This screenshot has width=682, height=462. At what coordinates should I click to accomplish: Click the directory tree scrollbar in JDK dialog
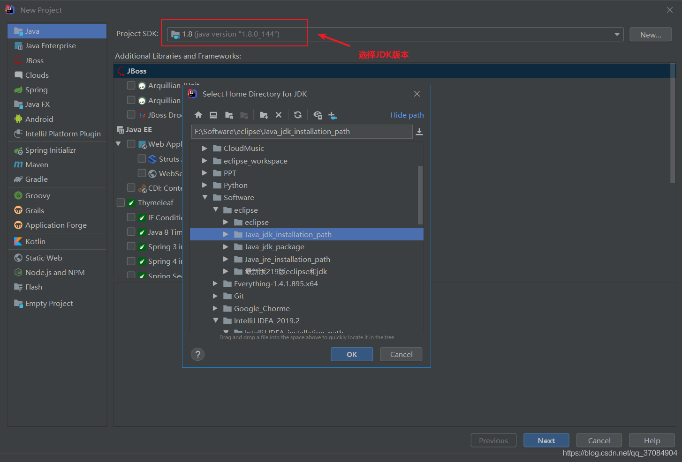click(420, 195)
